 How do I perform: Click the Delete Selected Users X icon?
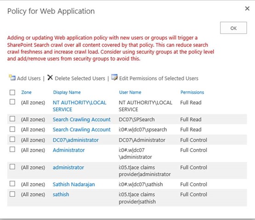(x=50, y=77)
